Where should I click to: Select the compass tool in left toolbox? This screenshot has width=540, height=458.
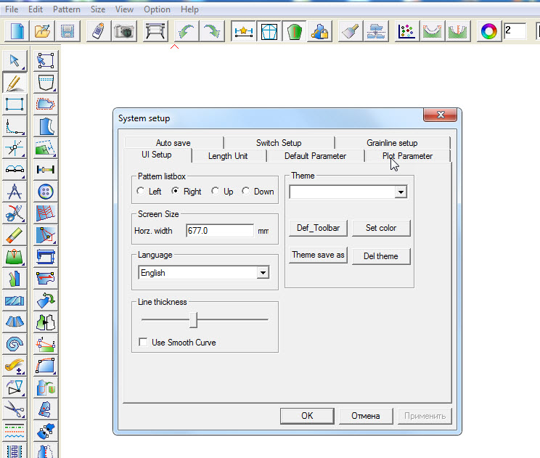point(15,192)
